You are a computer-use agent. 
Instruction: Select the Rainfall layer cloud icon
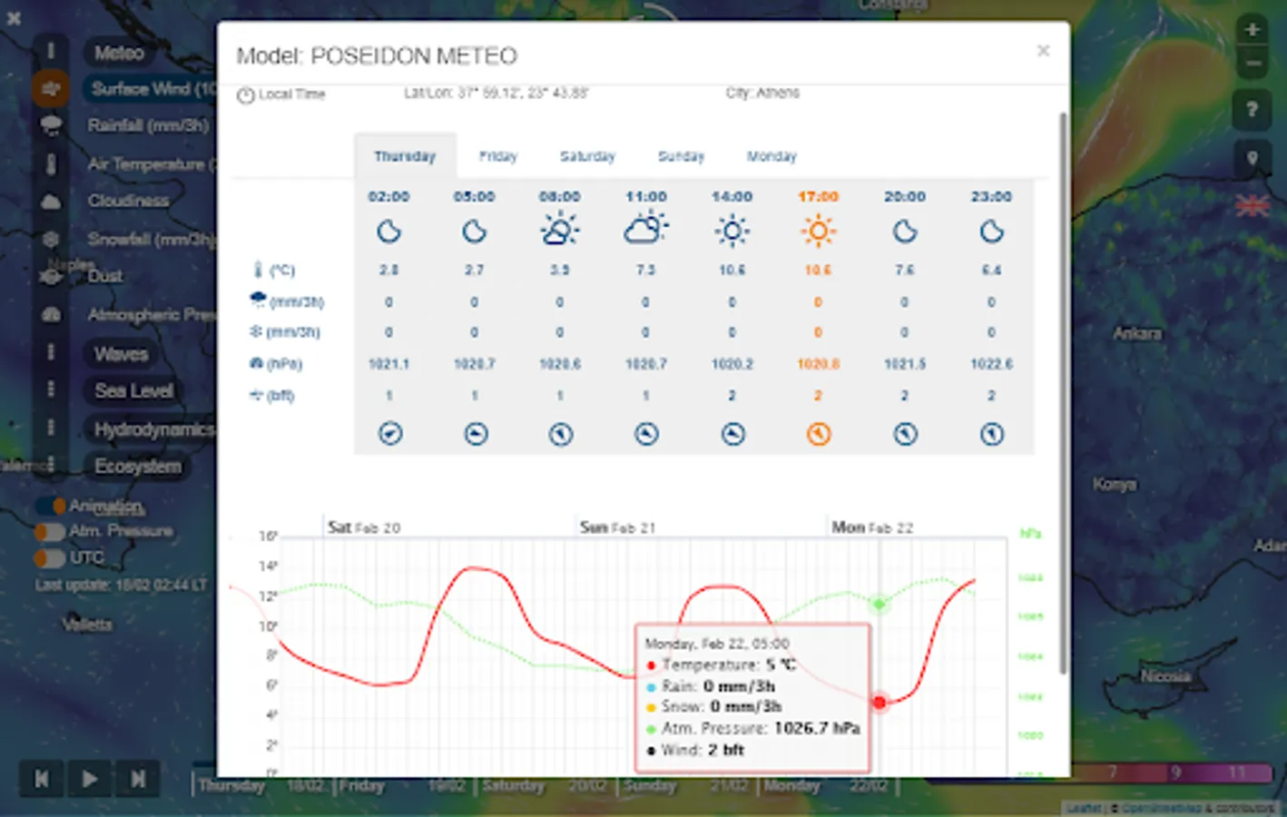pyautogui.click(x=51, y=125)
